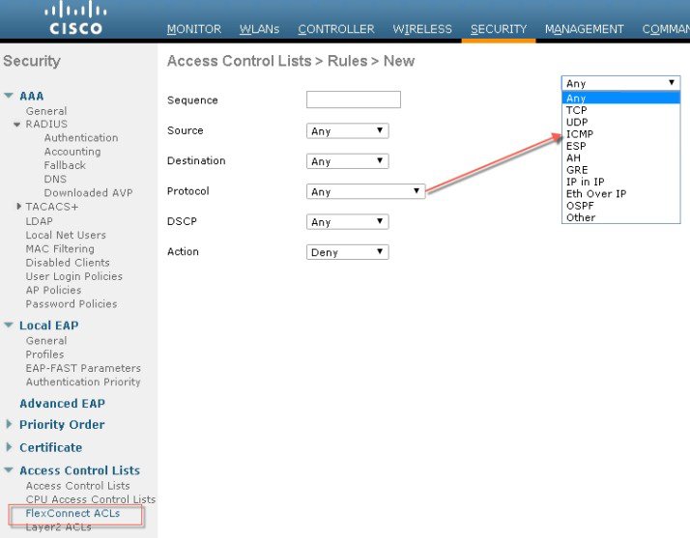The height and width of the screenshot is (538, 690).
Task: Select Other in the protocol list
Action: pos(621,217)
